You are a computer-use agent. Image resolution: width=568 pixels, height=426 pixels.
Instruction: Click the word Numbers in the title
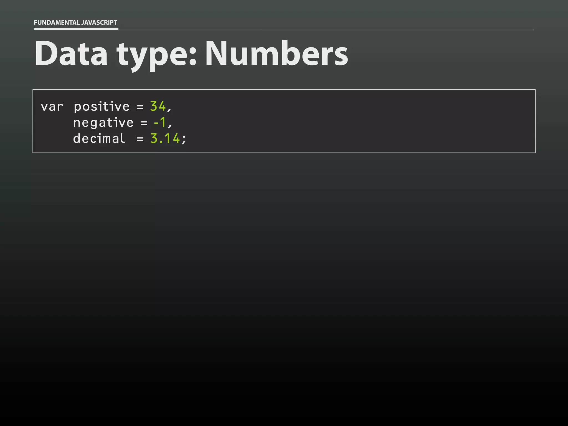click(277, 53)
